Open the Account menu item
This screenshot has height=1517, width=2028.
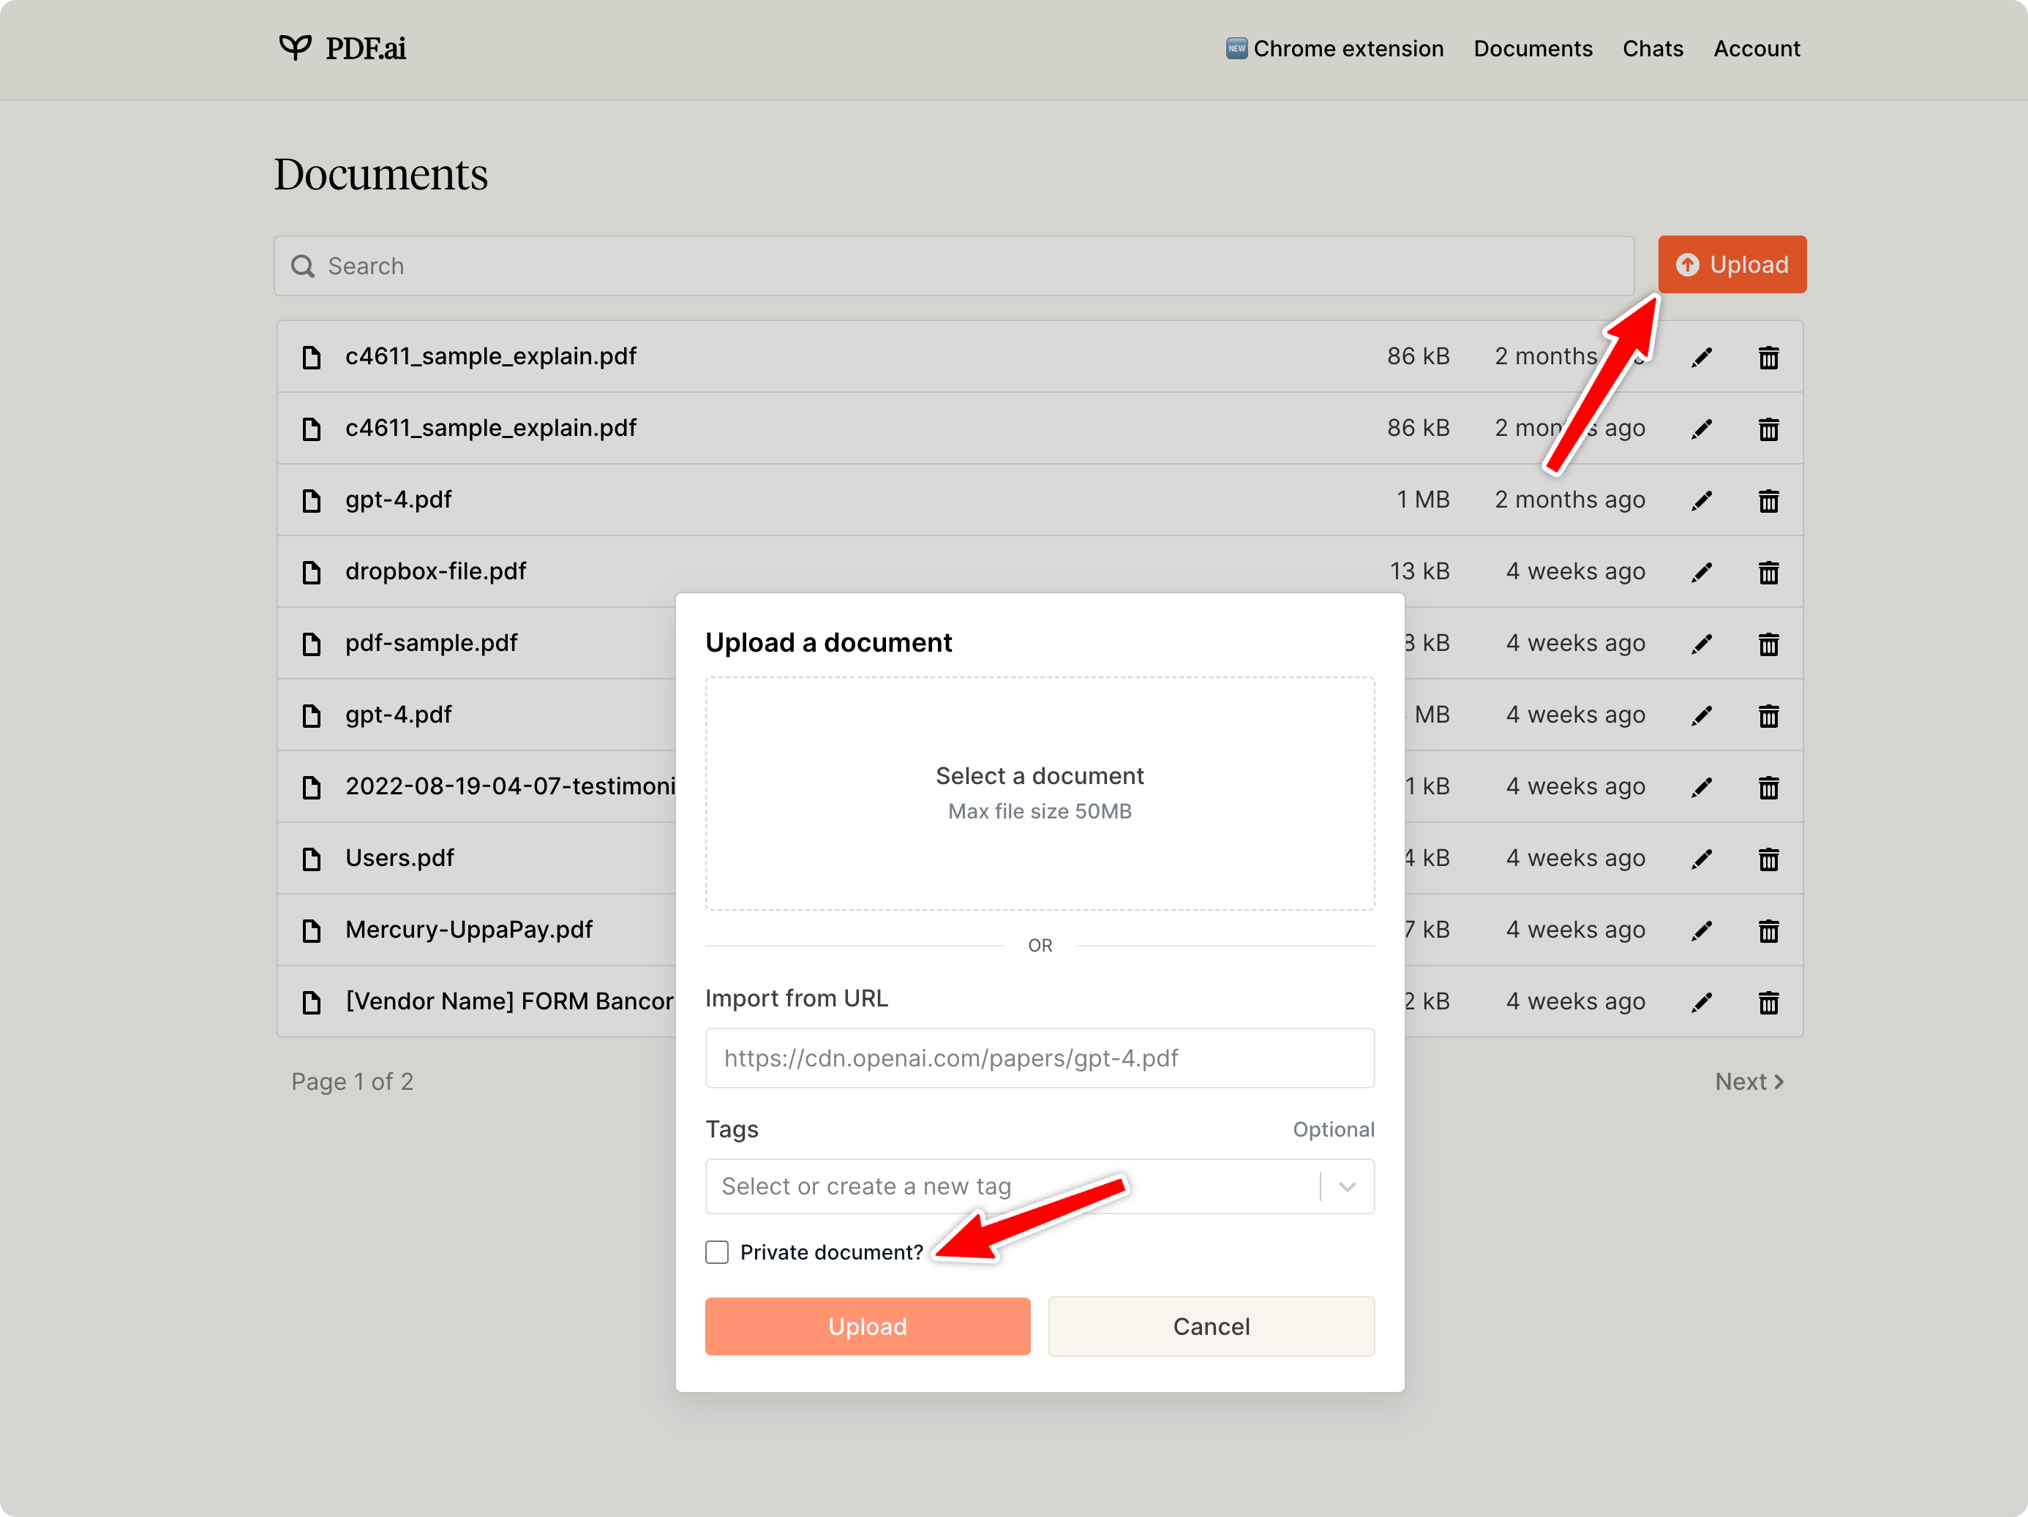[1756, 48]
